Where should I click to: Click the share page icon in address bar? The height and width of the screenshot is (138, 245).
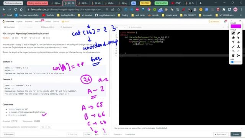(113, 10)
